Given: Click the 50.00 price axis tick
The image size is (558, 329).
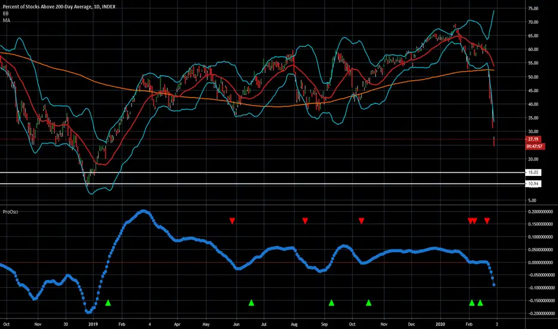Looking at the screenshot, I should 533,77.
